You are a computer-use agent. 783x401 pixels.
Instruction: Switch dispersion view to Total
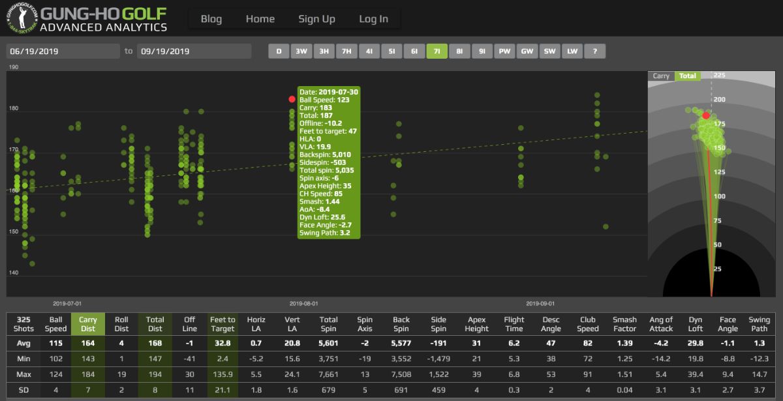pyautogui.click(x=688, y=76)
